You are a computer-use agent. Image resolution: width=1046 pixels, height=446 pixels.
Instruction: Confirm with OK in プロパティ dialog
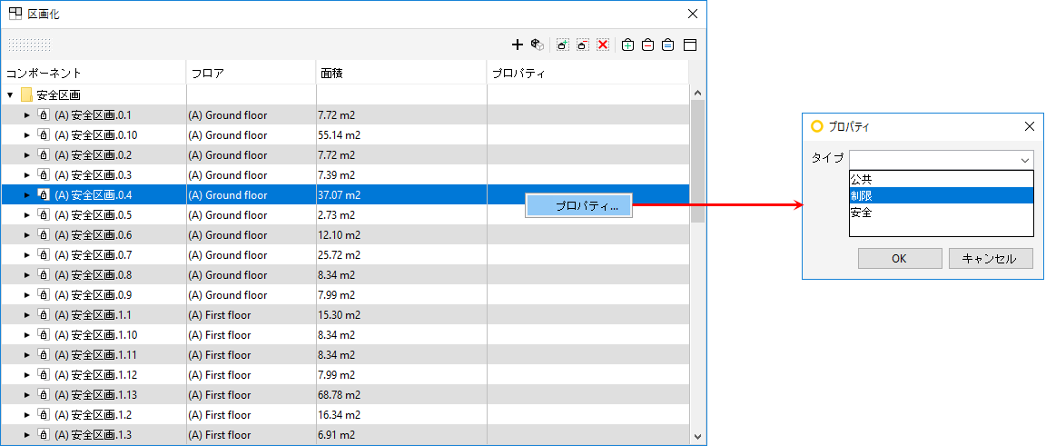point(899,258)
